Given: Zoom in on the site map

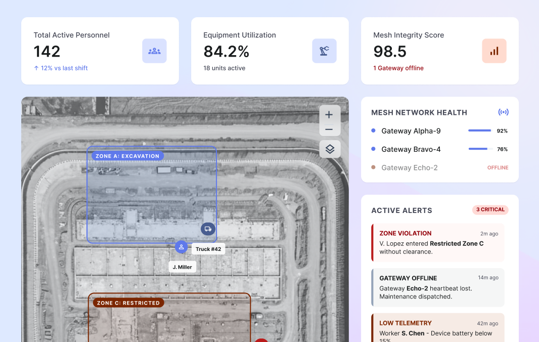Looking at the screenshot, I should (329, 114).
